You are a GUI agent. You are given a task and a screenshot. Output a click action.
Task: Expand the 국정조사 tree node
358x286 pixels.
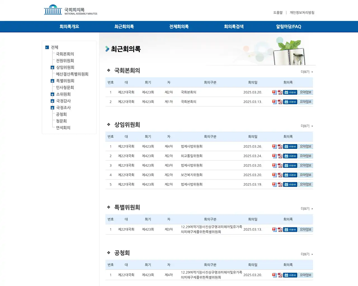pos(52,108)
